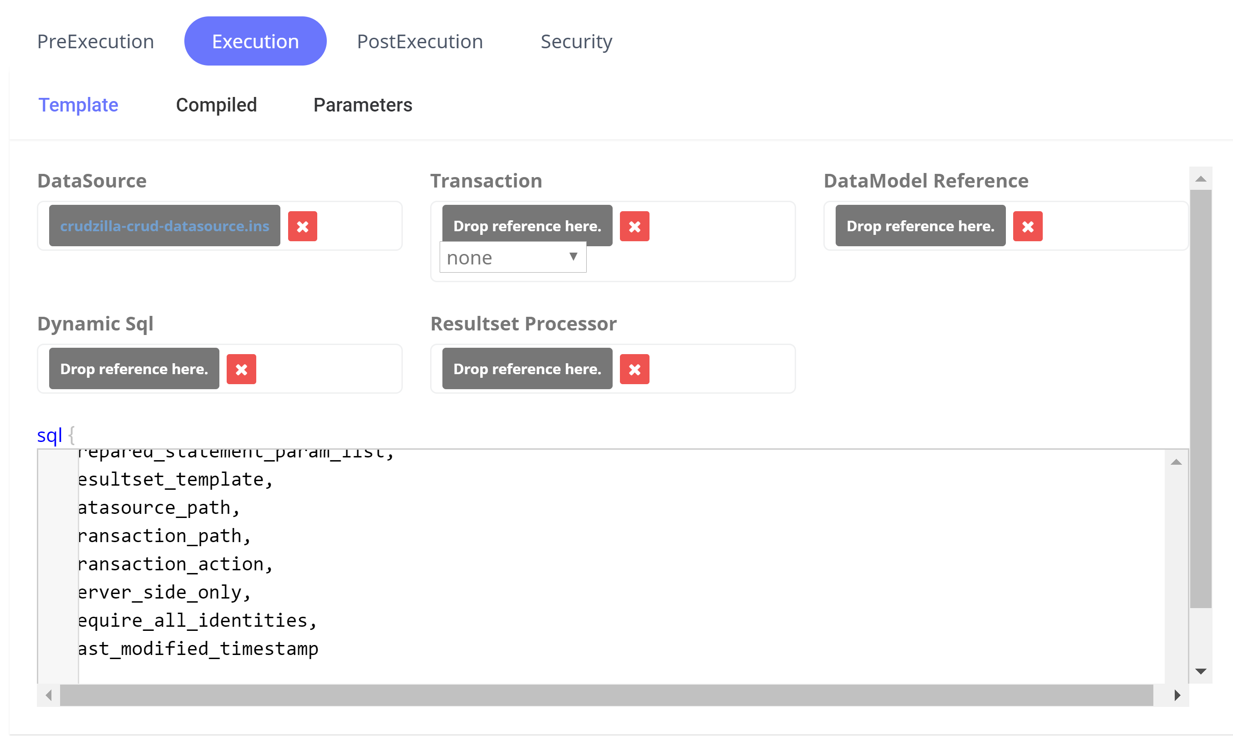Click the Dynamic Sql heading
The image size is (1233, 736).
click(95, 324)
